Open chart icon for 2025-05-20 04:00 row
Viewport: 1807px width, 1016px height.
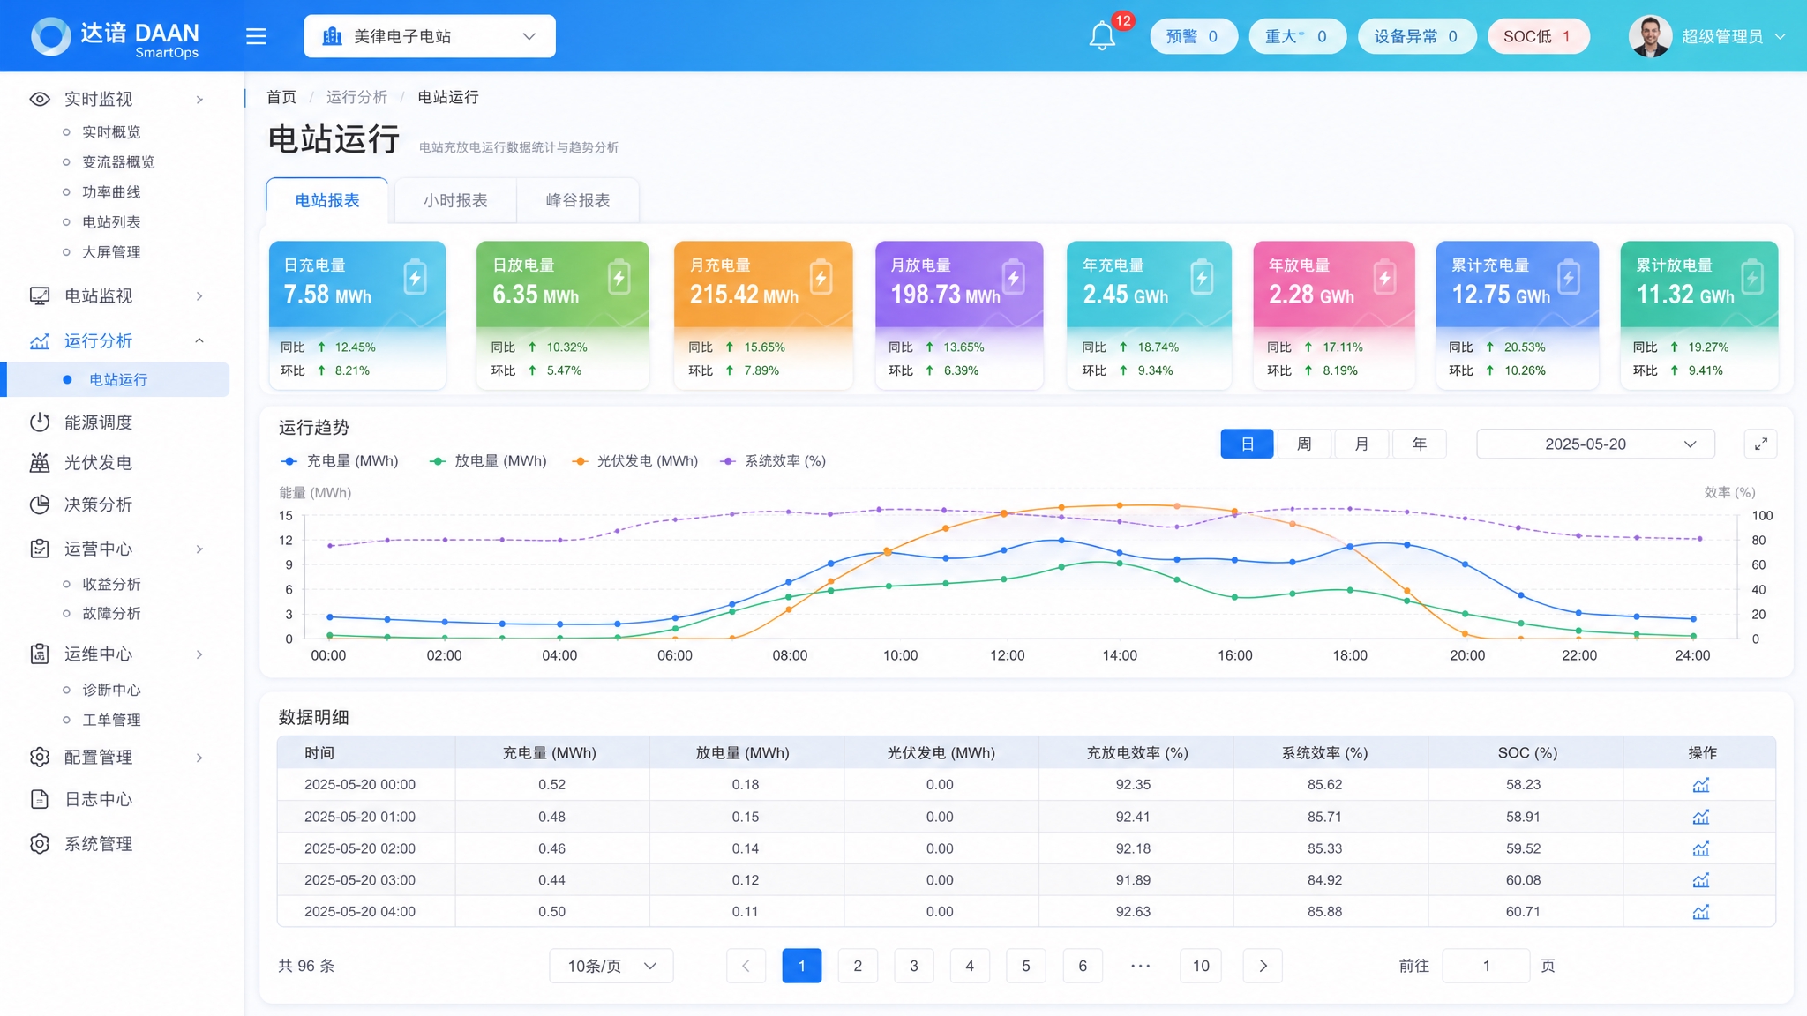1701,912
